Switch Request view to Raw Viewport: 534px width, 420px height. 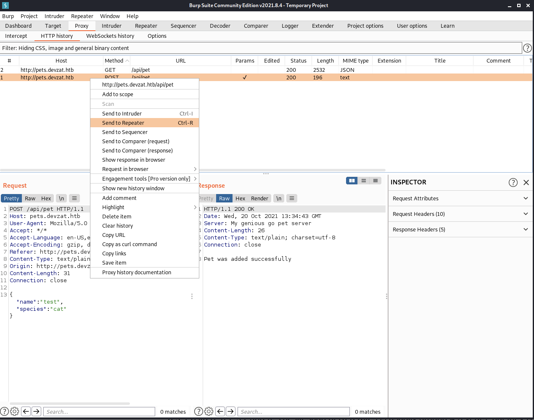(x=30, y=198)
